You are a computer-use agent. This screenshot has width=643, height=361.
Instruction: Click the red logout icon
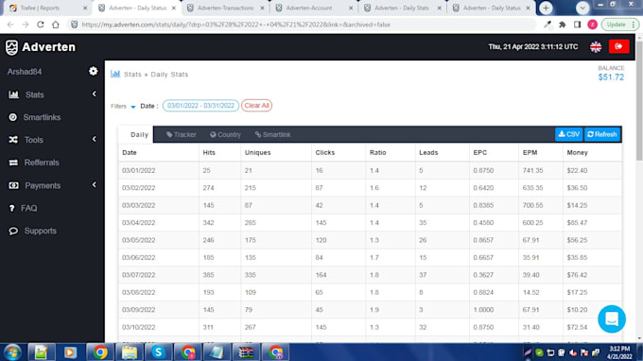618,46
